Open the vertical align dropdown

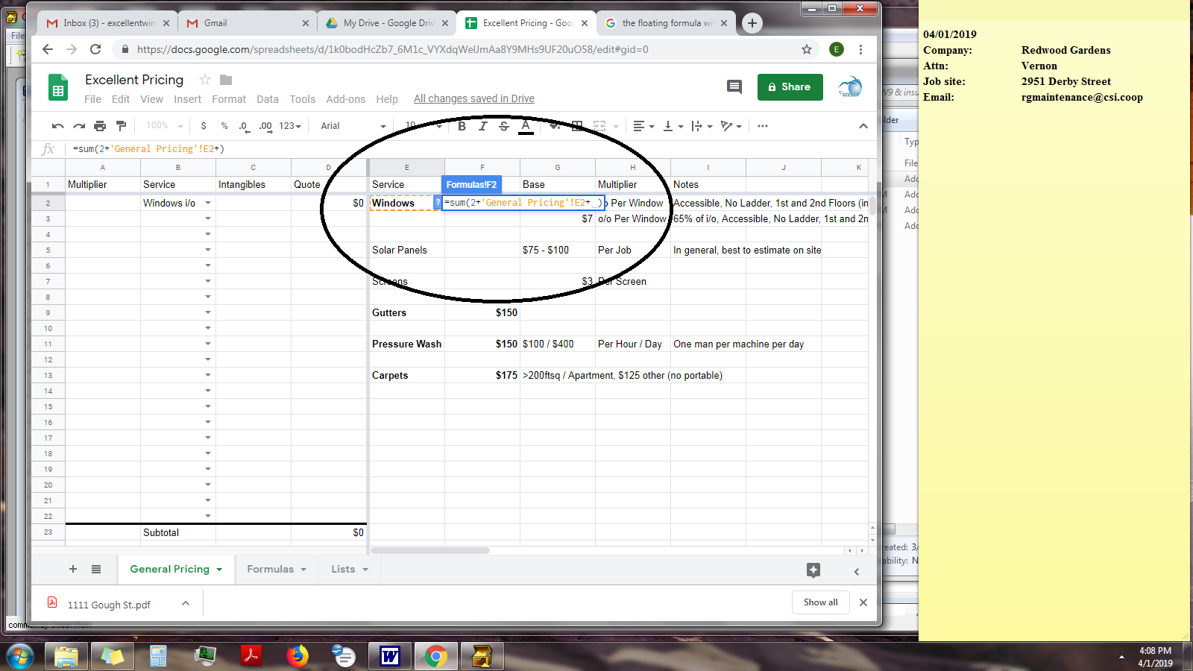pos(673,126)
